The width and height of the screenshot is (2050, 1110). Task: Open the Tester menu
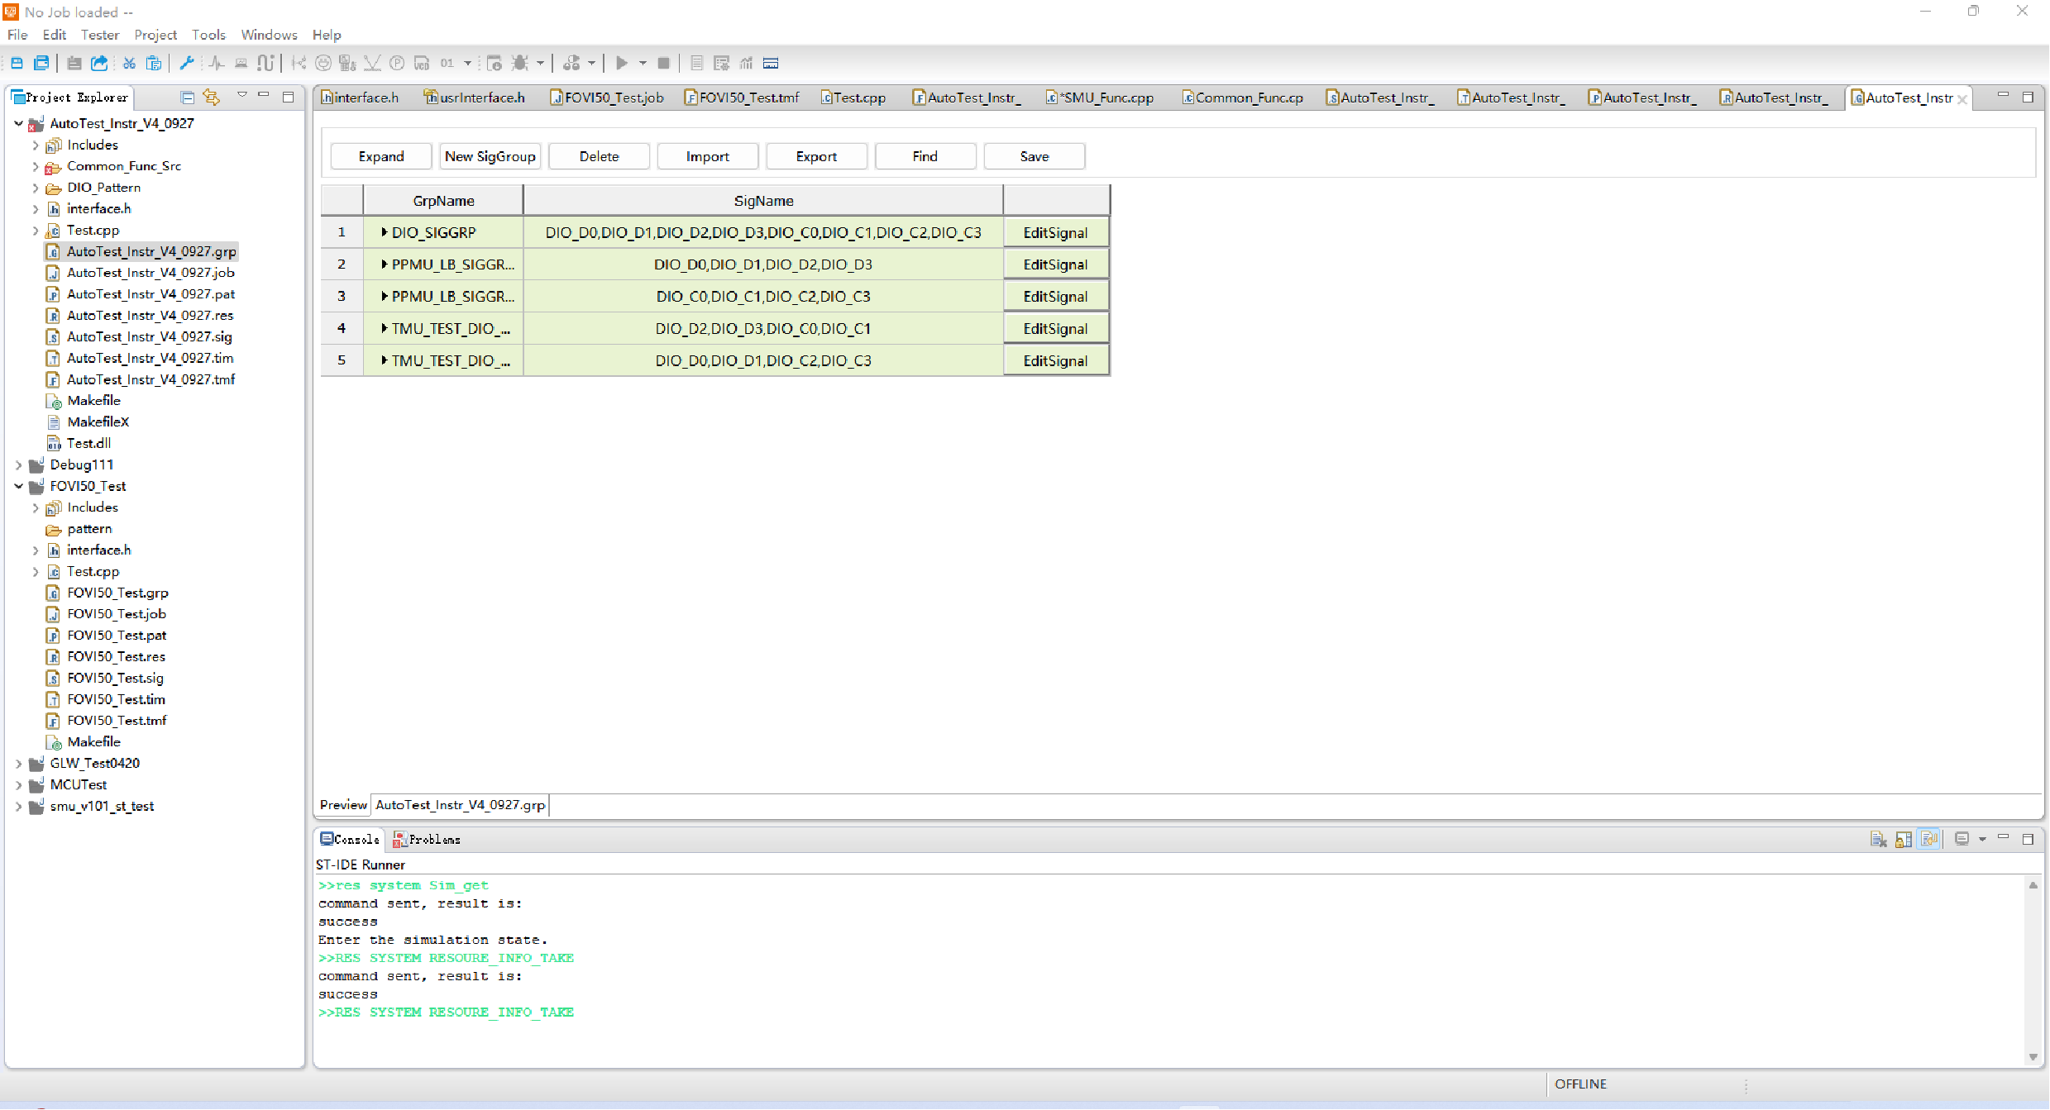pos(99,35)
